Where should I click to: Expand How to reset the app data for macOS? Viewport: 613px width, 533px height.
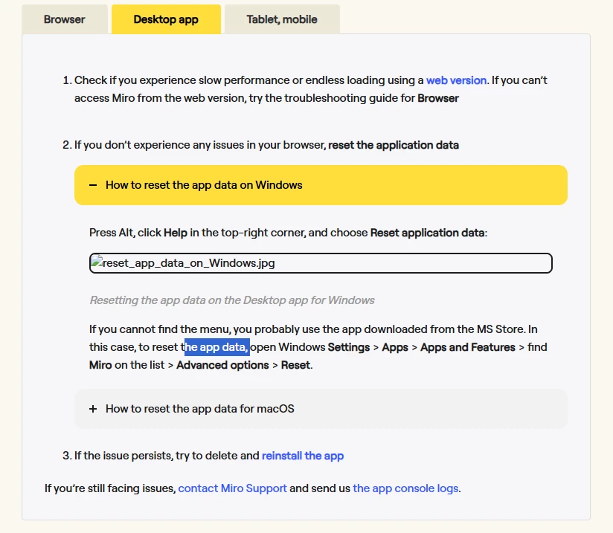[x=321, y=409]
